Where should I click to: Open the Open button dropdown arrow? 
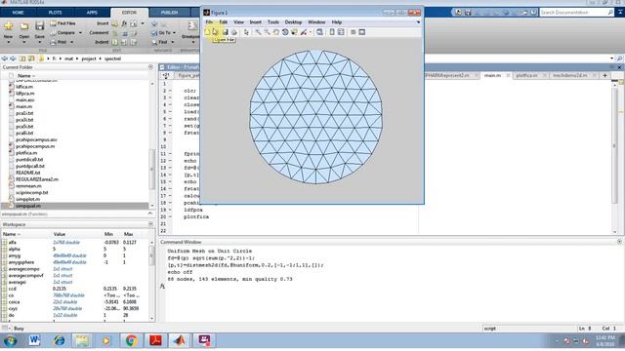tap(24, 42)
